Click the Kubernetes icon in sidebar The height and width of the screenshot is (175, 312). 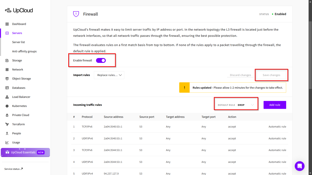point(7,106)
